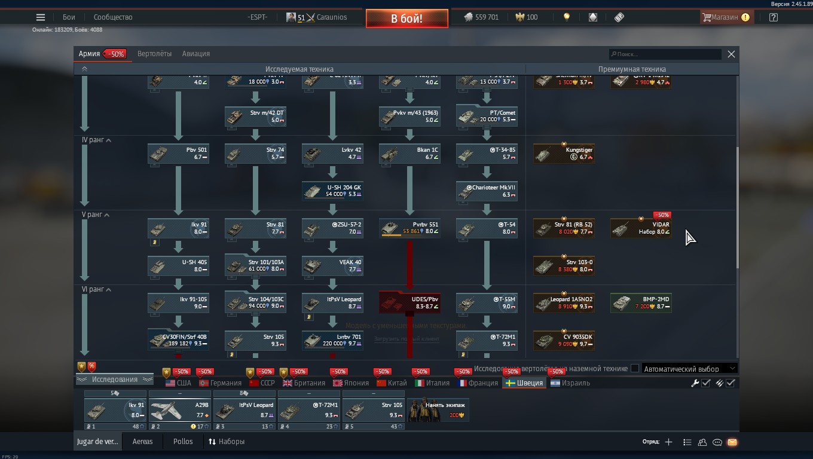Select the CV 9035DK premium vehicle
This screenshot has height=459, width=813.
pos(564,341)
